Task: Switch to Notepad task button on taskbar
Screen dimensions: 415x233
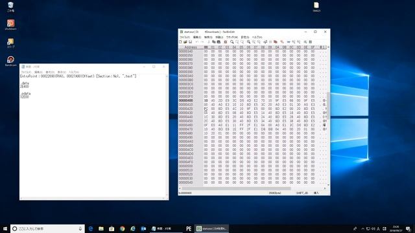Action: click(166, 228)
